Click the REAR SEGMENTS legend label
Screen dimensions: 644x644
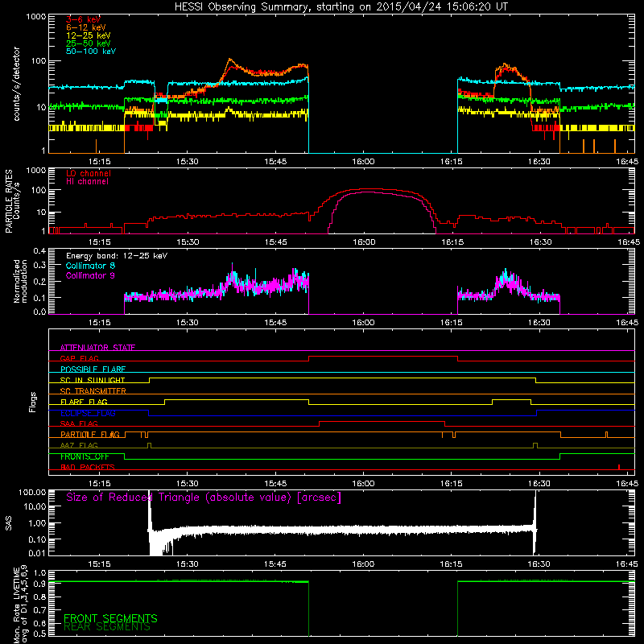point(107,627)
